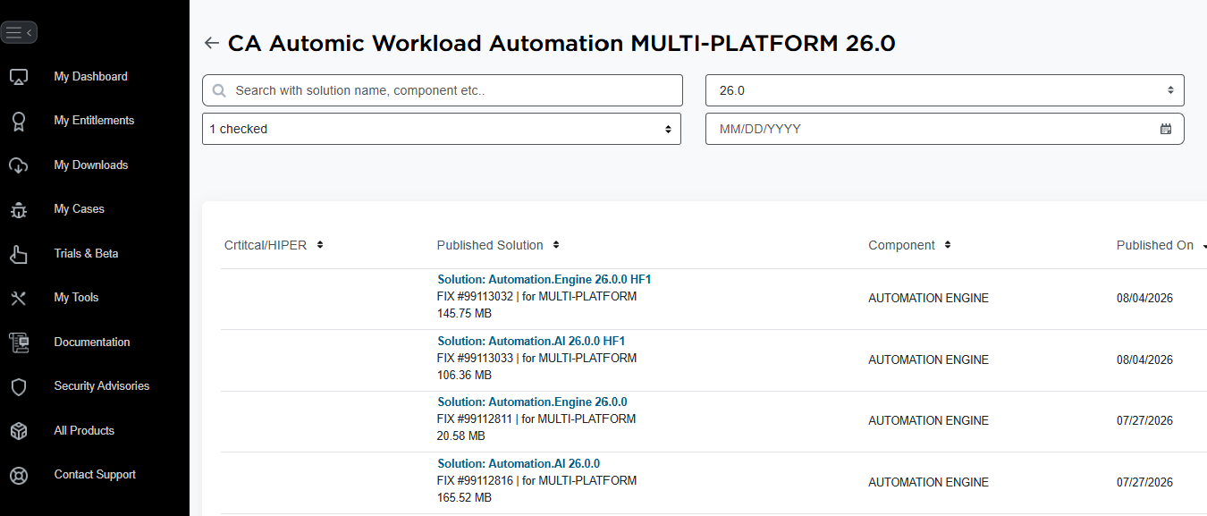The image size is (1207, 516).
Task: Open Solution: Automation.AI 26.0.0 link
Action: [519, 464]
